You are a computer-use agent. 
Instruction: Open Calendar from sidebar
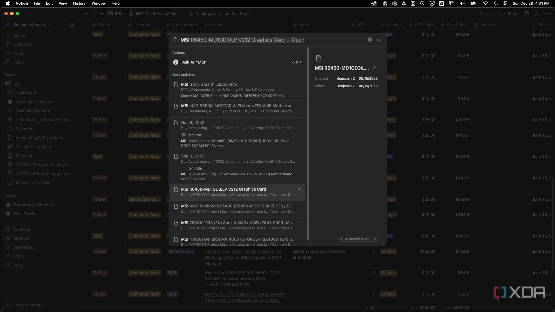click(x=22, y=229)
